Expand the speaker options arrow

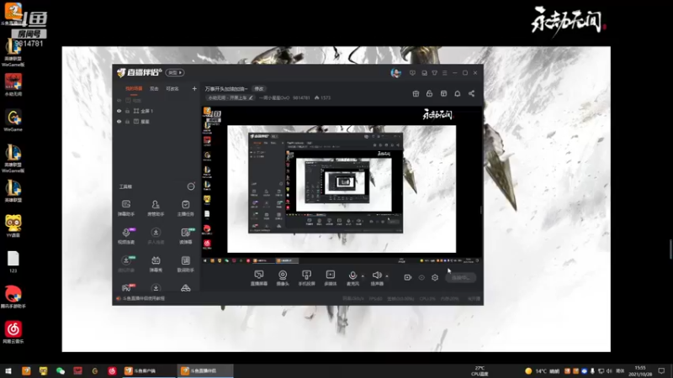tap(387, 276)
